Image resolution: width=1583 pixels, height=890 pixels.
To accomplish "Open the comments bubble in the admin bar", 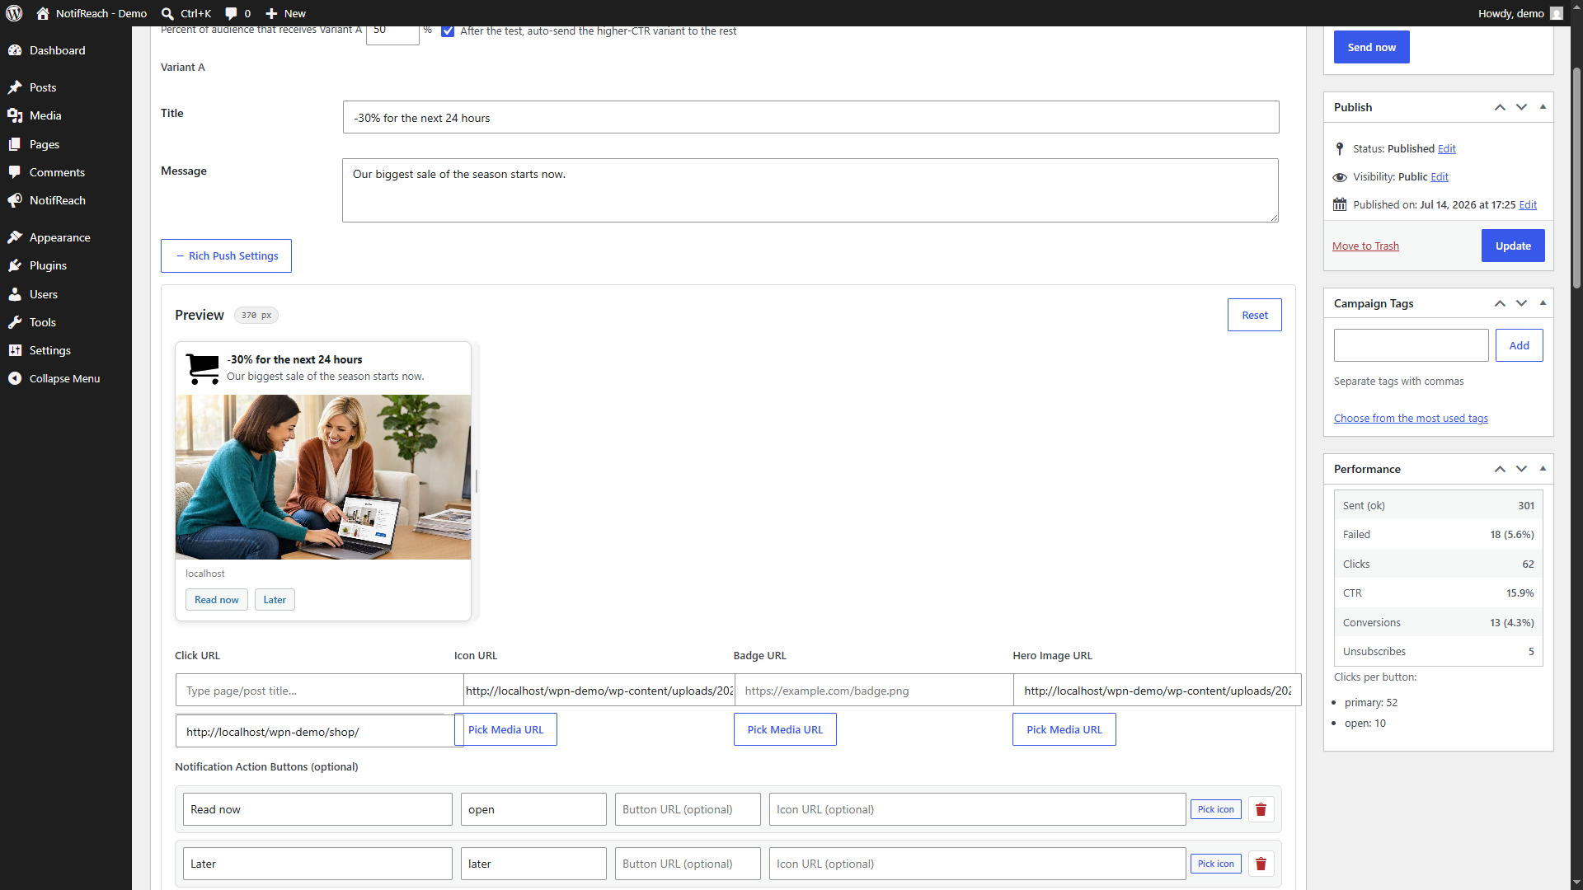I will click(x=231, y=13).
